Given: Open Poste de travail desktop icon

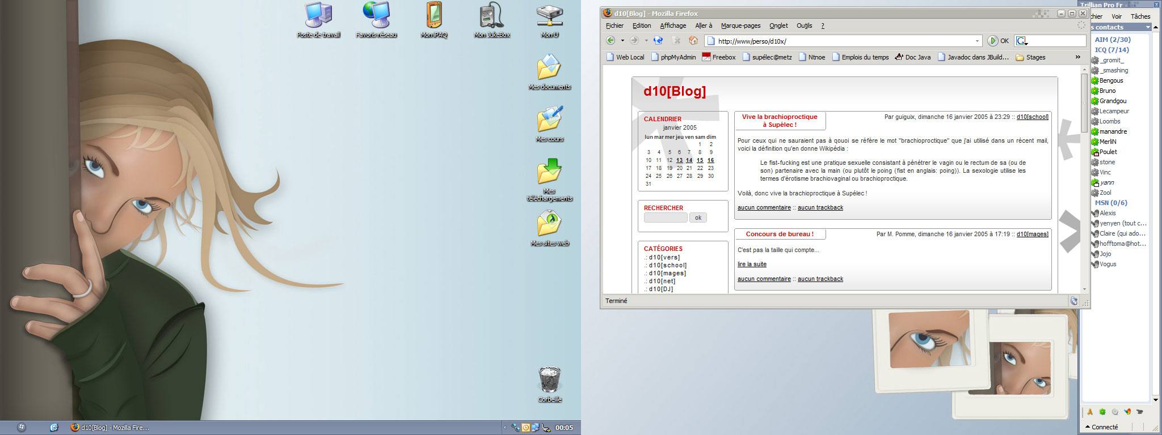Looking at the screenshot, I should pyautogui.click(x=318, y=20).
